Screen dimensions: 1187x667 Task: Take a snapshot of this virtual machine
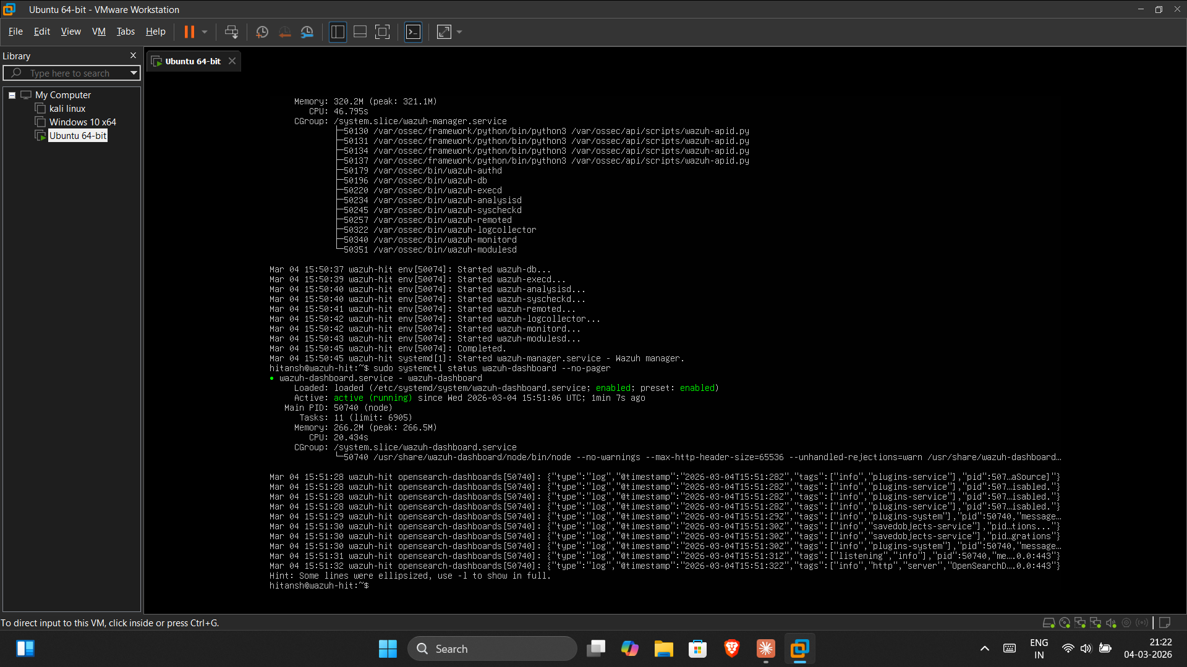tap(262, 32)
